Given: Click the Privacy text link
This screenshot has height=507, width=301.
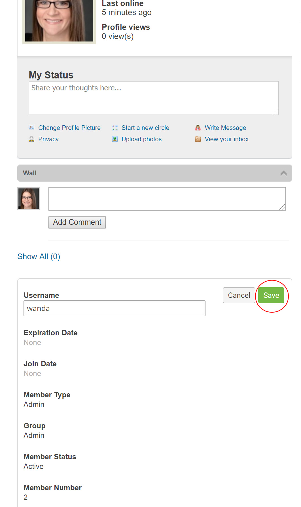Looking at the screenshot, I should (48, 139).
